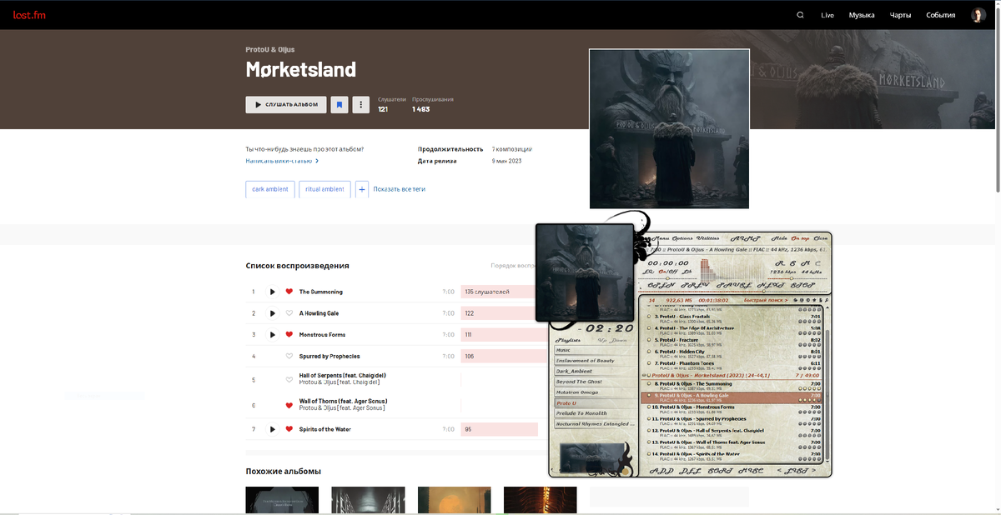Love Spurred by Prophecies with heart
This screenshot has height=515, width=1001.
pos(289,356)
